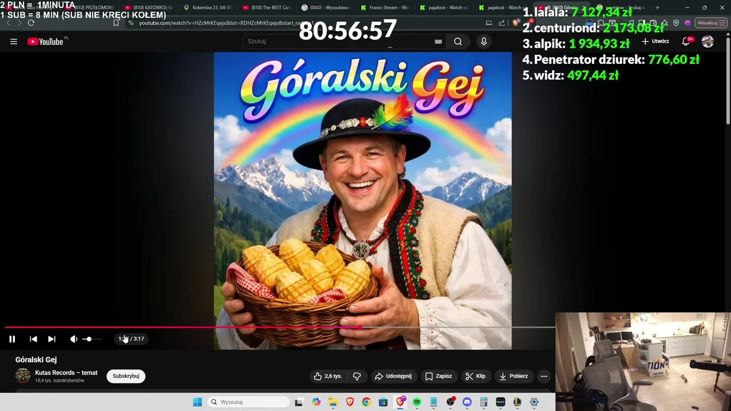The width and height of the screenshot is (731, 411).
Task: Open the Windows Start menu
Action: (x=197, y=402)
